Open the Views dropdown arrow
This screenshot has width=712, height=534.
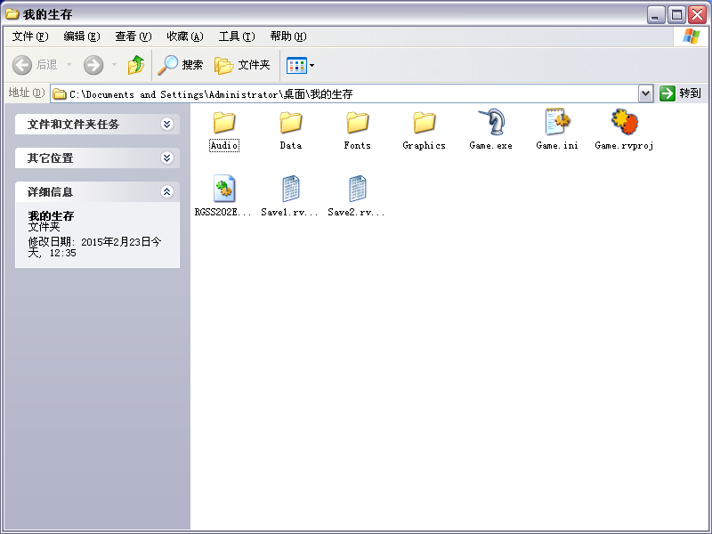312,65
